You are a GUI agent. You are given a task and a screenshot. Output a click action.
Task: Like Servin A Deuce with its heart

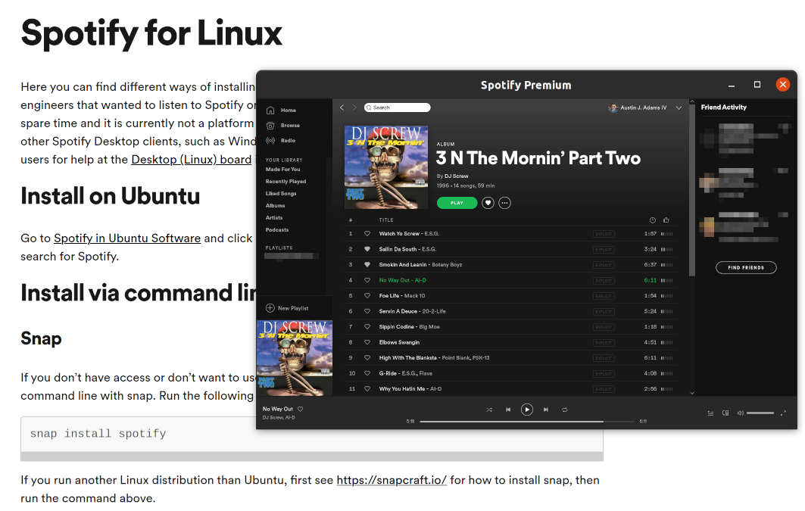367,311
